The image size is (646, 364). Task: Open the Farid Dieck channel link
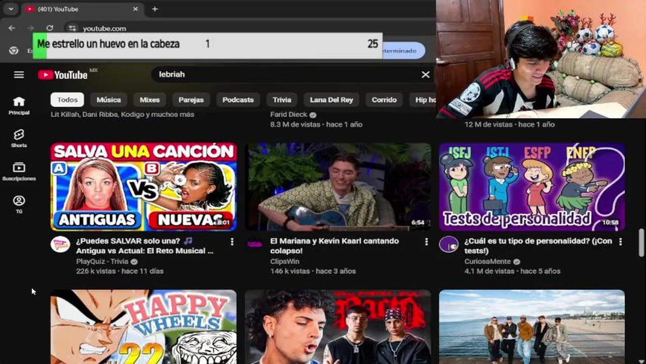289,115
